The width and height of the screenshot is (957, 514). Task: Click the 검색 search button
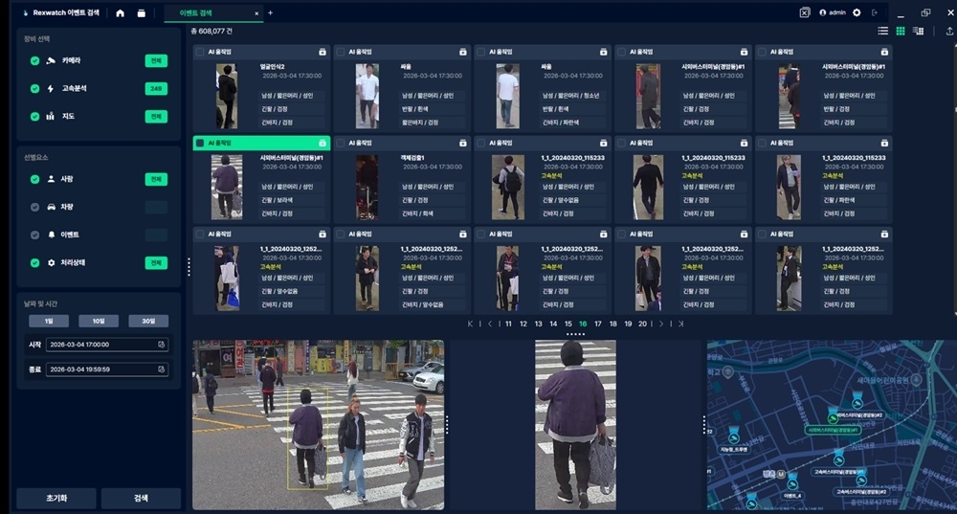point(141,499)
